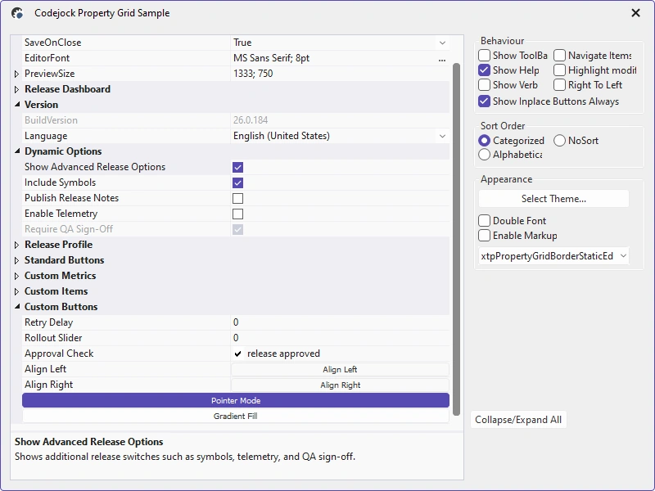
Task: Expand the Standard Buttons category
Action: tap(16, 260)
